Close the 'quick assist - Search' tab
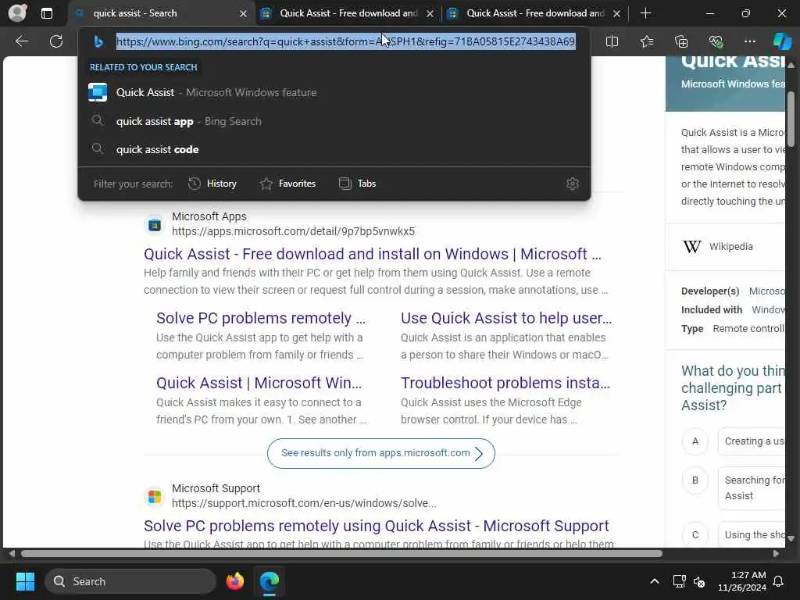The height and width of the screenshot is (600, 800). click(244, 14)
